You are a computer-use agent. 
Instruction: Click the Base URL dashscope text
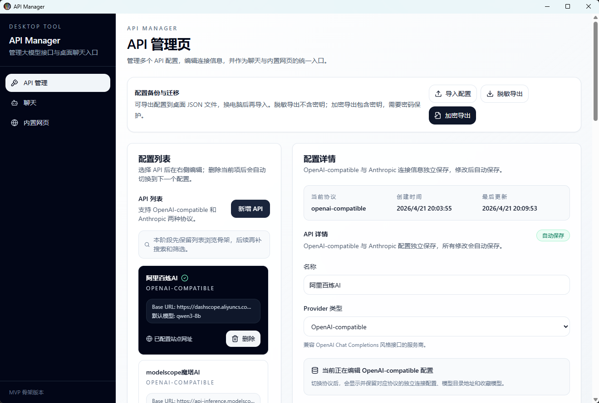201,307
